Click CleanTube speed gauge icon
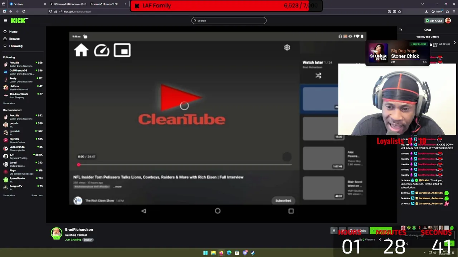The width and height of the screenshot is (458, 257). (x=102, y=50)
